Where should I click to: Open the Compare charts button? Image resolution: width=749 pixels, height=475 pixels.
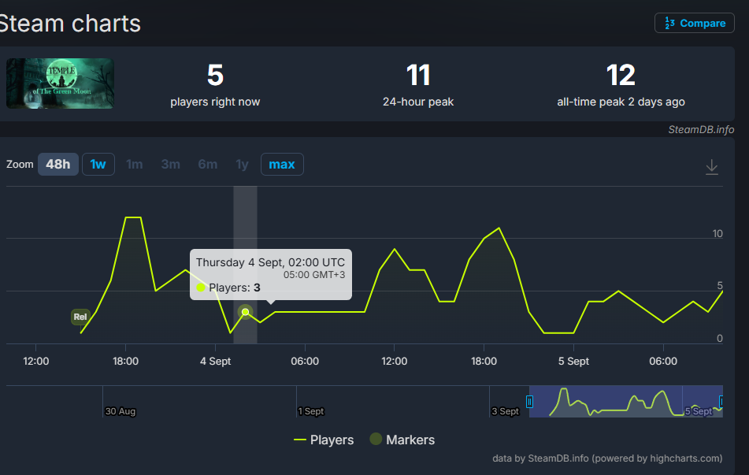point(694,23)
